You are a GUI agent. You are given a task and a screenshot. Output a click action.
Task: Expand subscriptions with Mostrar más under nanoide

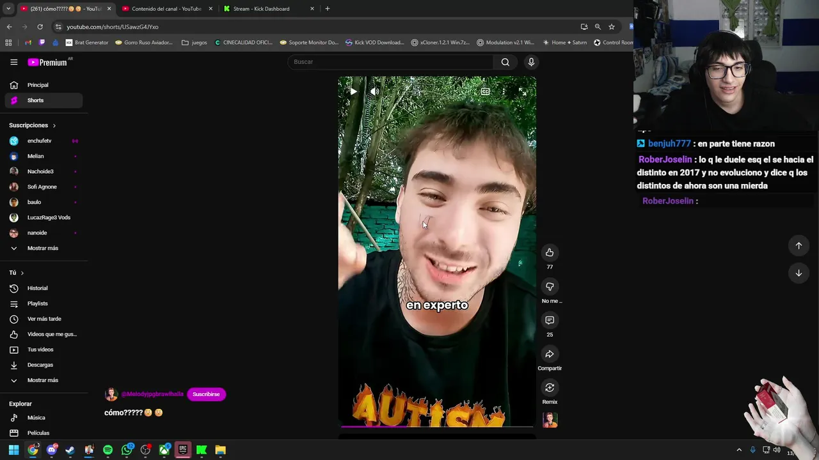pyautogui.click(x=44, y=248)
